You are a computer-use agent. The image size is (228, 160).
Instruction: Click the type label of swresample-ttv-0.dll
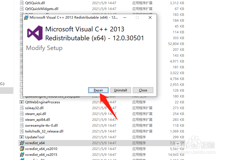coord(142,125)
